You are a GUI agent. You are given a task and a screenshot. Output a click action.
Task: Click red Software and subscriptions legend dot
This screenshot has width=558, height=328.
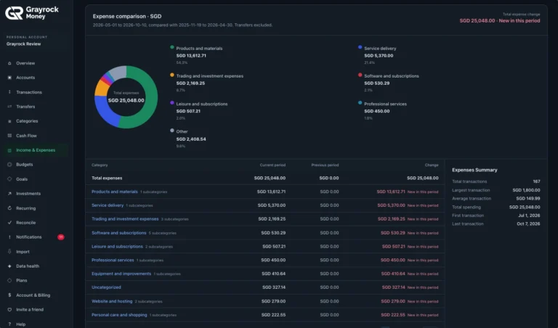pos(360,75)
